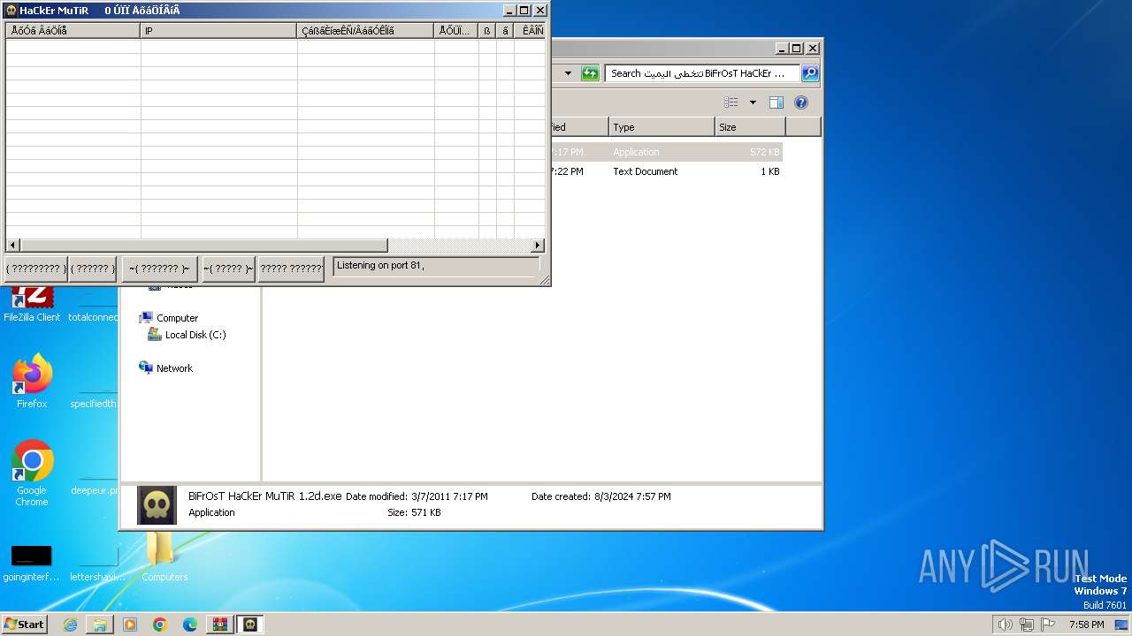Viewport: 1132px width, 636px height.
Task: Select Network in the navigation tree
Action: 174,368
